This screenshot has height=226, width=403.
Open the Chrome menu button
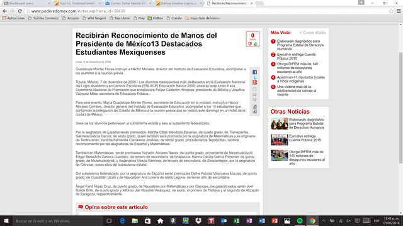399,11
